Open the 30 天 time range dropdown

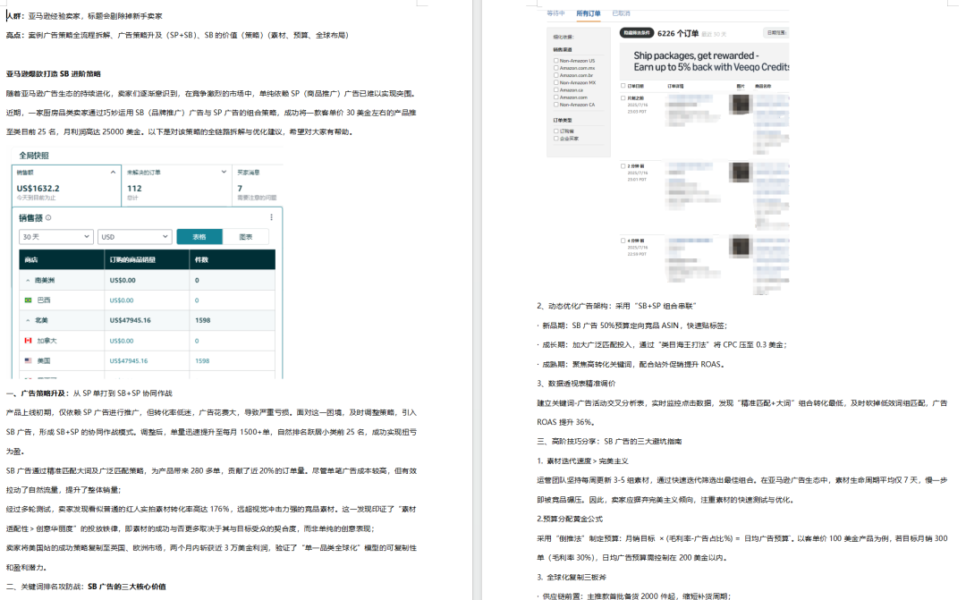tap(56, 237)
